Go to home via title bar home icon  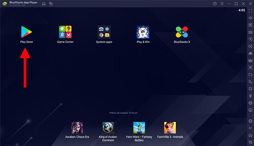point(44,4)
